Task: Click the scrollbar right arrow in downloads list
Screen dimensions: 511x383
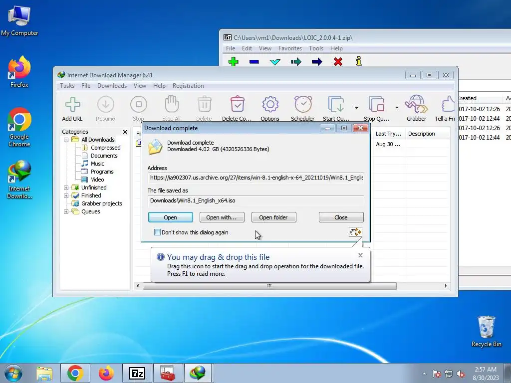Action: point(446,286)
